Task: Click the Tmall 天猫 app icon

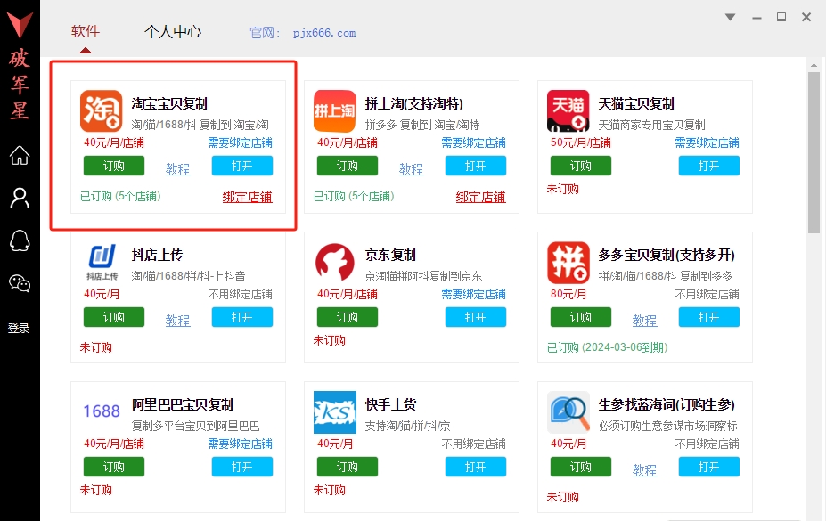Action: click(x=568, y=111)
